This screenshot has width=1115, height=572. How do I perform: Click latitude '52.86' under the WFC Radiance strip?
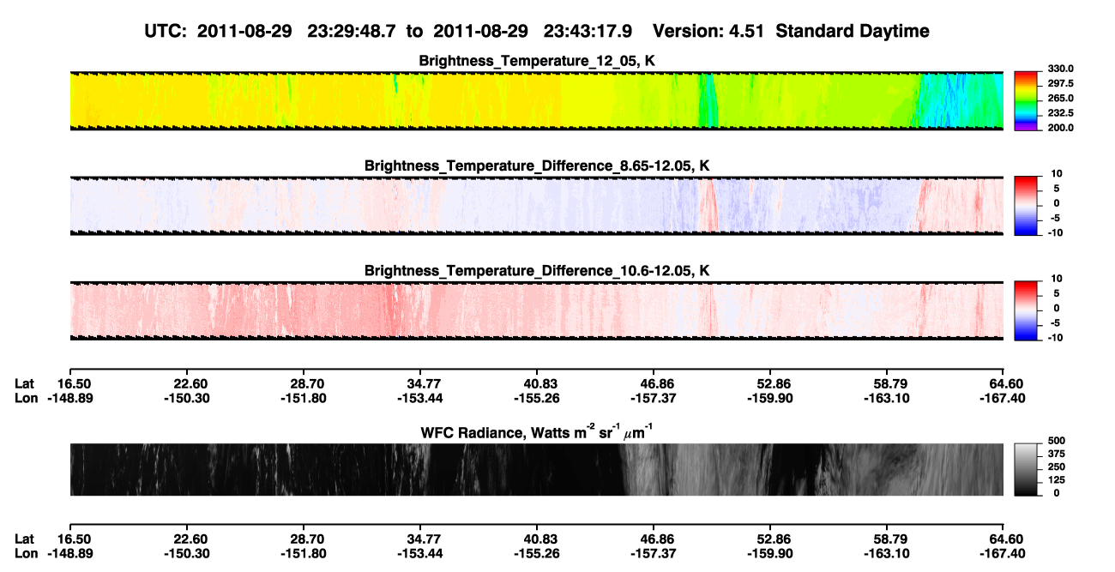pyautogui.click(x=771, y=539)
